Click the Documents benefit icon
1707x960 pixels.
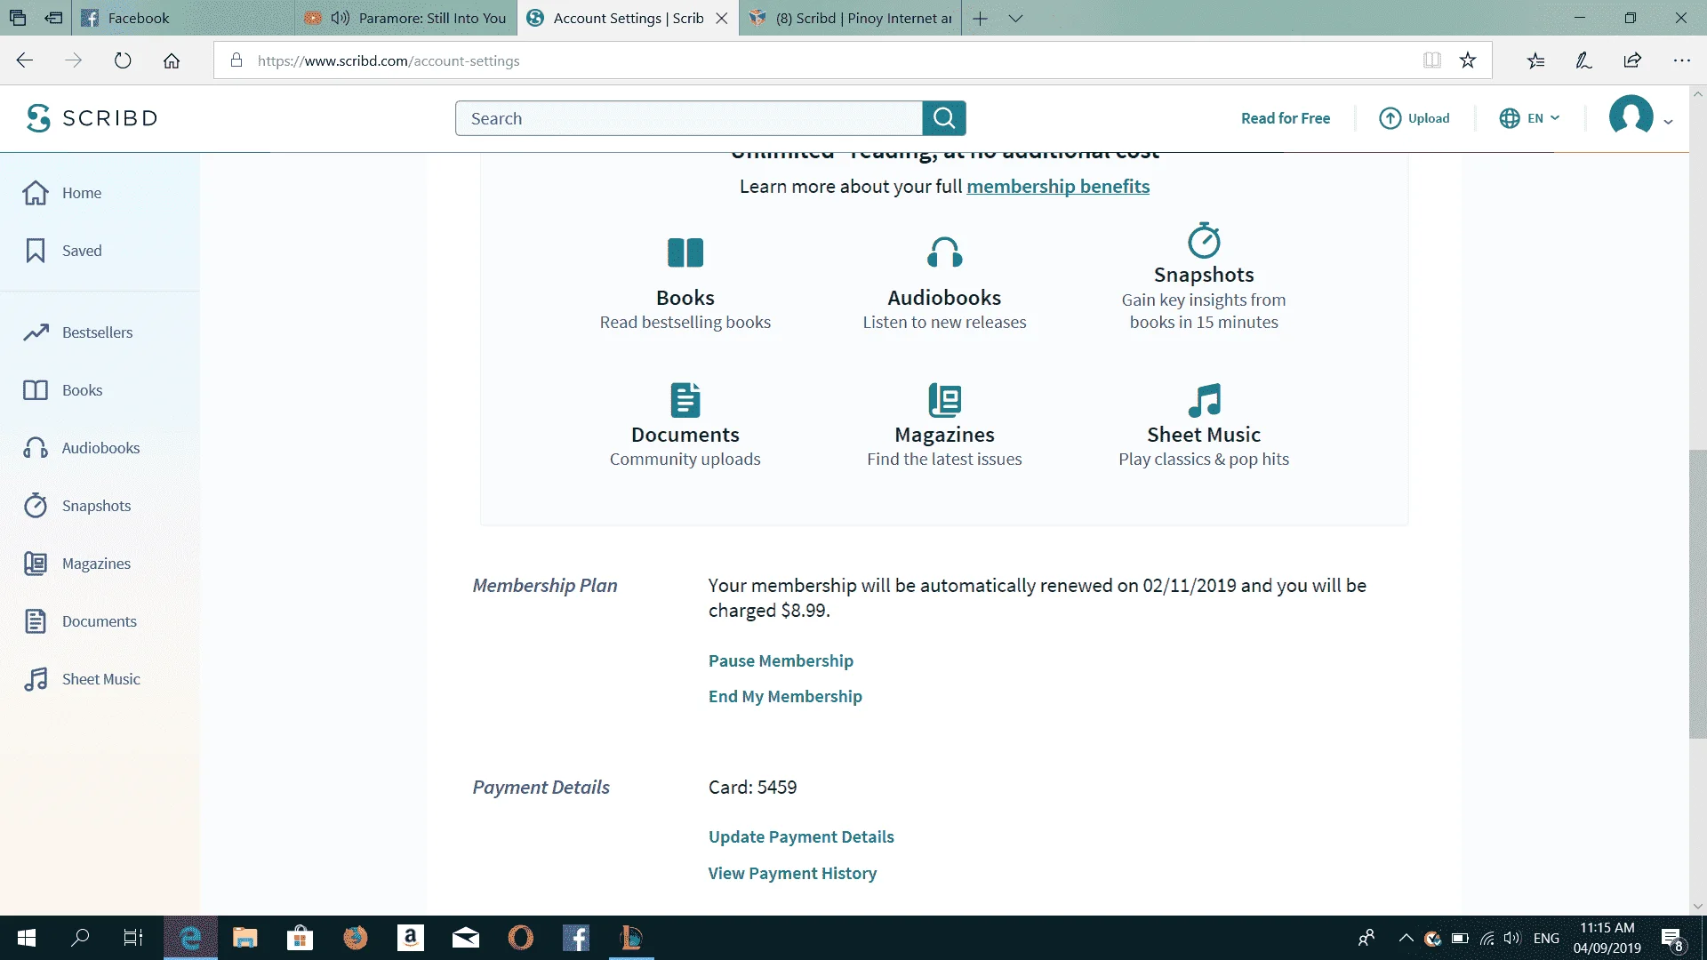pyautogui.click(x=685, y=400)
